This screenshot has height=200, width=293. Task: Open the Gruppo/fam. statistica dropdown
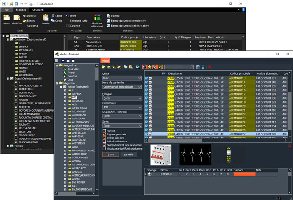point(122,116)
